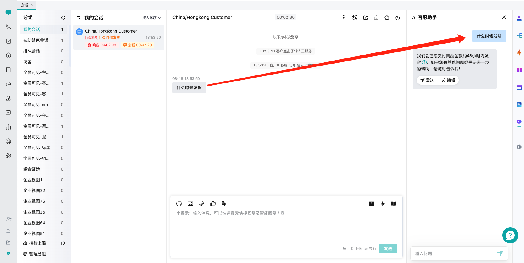Click the help question mark floating button
The height and width of the screenshot is (263, 524).
510,235
